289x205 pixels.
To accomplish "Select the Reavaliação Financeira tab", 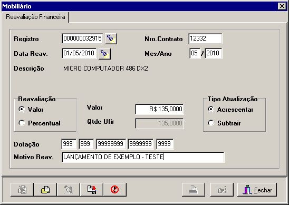I will pyautogui.click(x=35, y=17).
